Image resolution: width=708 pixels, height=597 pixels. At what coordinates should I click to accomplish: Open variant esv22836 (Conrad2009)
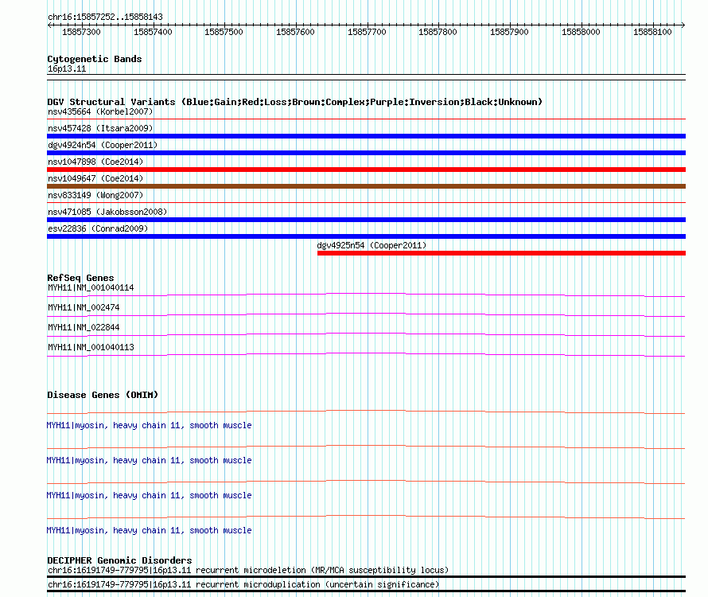(98, 228)
